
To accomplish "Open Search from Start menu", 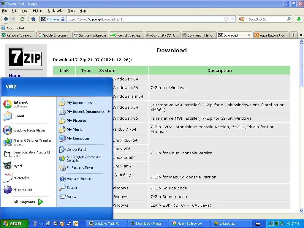I will click(x=84, y=188).
